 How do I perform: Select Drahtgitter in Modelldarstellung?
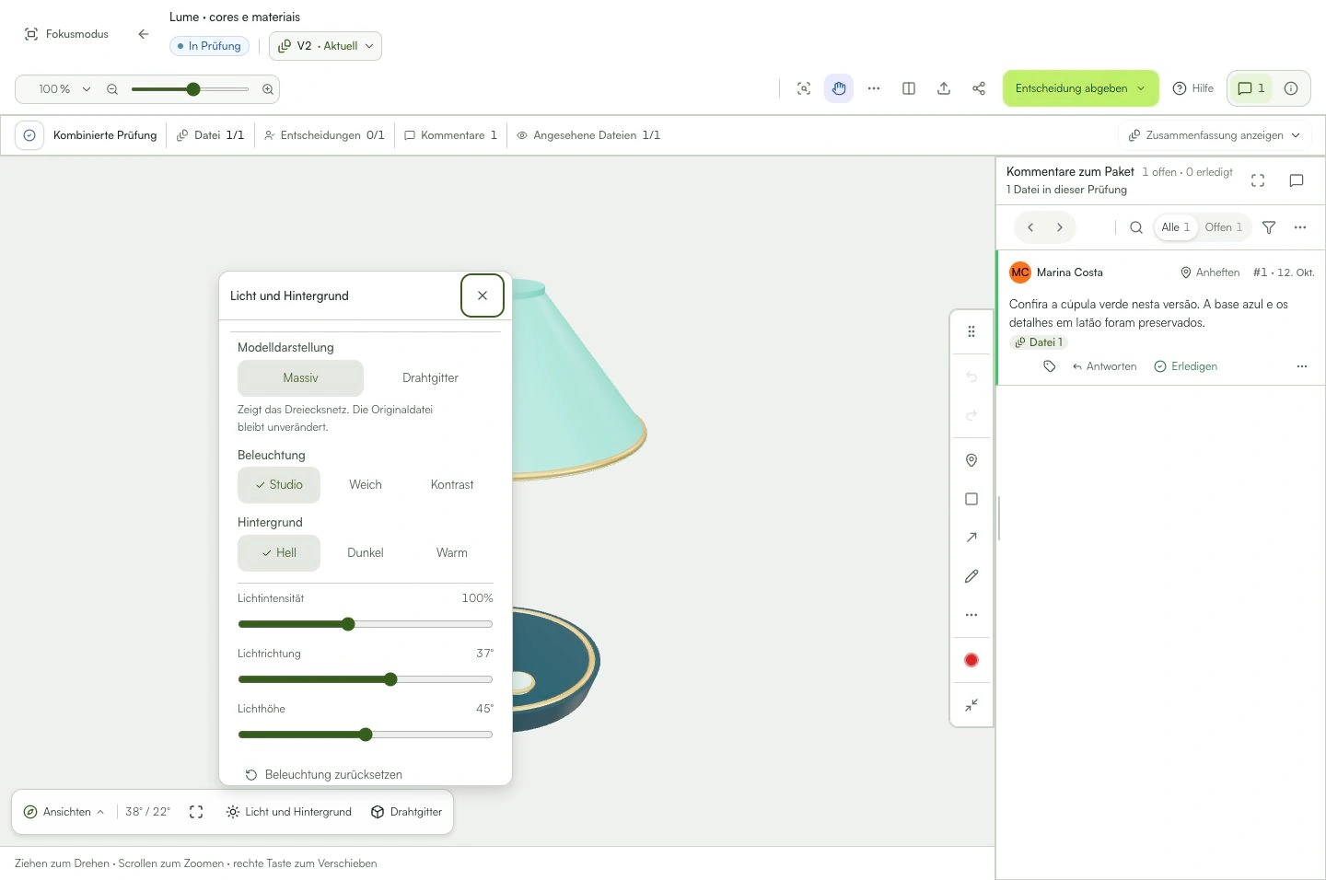pos(430,378)
